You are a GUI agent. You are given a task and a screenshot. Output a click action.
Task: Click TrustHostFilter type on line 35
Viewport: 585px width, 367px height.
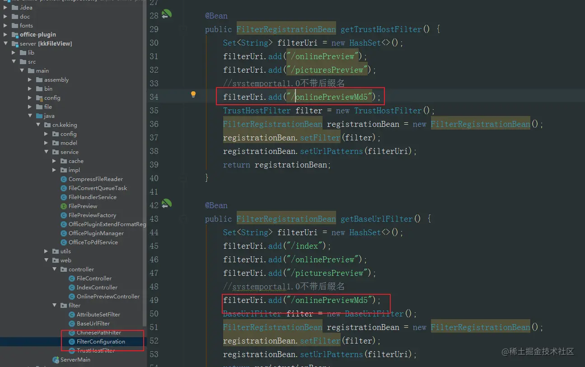[x=257, y=111]
